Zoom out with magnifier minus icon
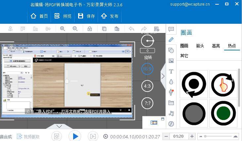The width and height of the screenshot is (242, 141). pos(75,29)
